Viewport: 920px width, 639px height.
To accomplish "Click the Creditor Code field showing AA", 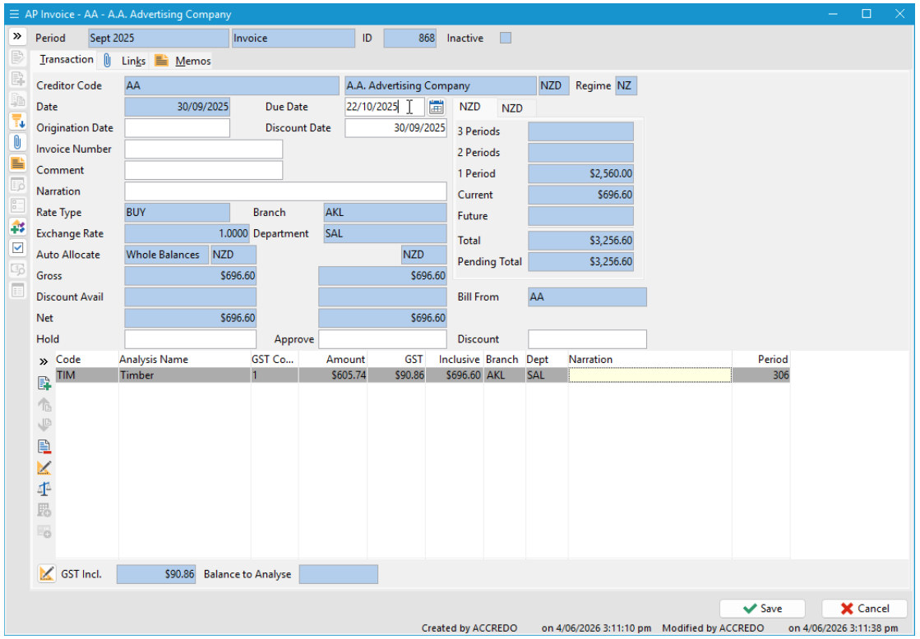I will (x=231, y=85).
